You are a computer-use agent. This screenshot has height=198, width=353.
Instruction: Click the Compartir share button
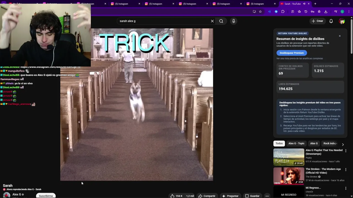(x=207, y=196)
